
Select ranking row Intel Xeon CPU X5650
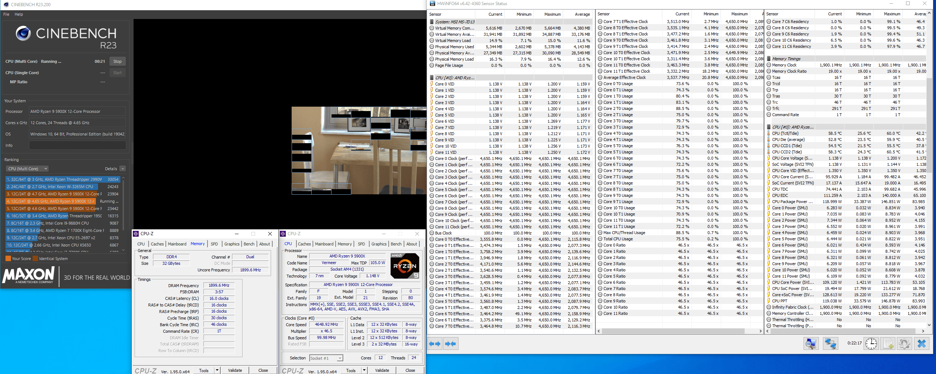[x=63, y=245]
